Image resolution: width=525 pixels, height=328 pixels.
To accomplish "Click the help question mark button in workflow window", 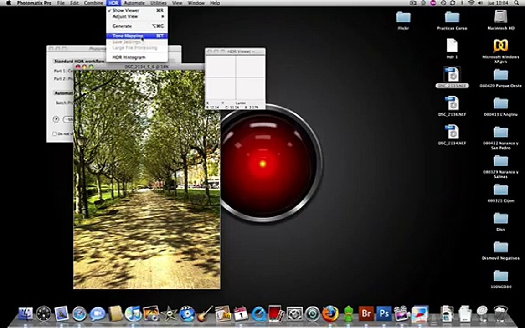I will coord(56,119).
